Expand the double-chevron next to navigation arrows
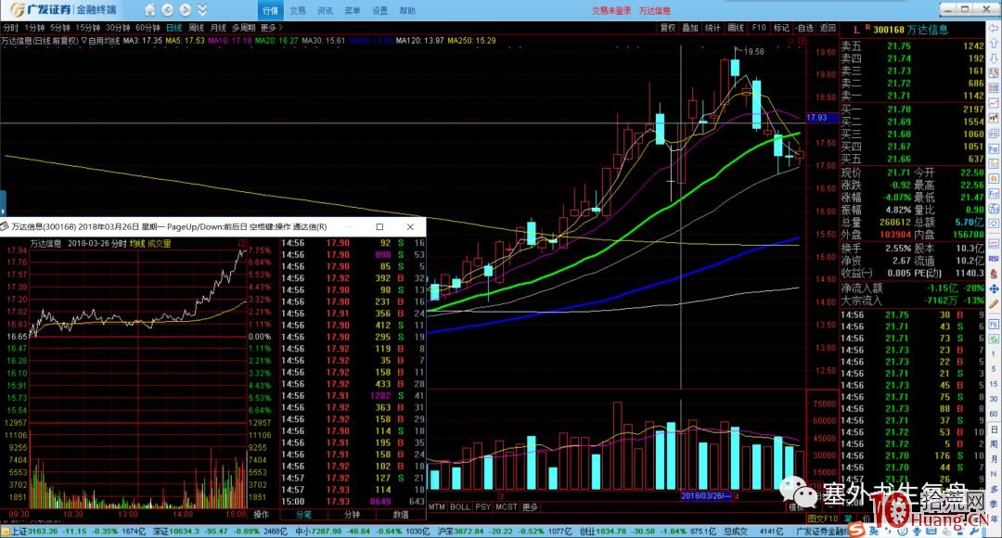Image resolution: width=1002 pixels, height=538 pixels. tap(202, 9)
